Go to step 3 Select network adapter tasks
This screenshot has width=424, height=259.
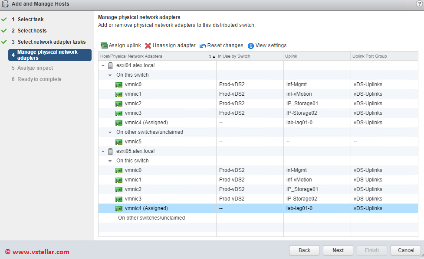pyautogui.click(x=51, y=42)
